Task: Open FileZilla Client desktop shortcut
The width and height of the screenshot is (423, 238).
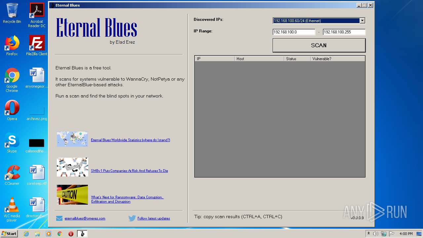Action: point(37,46)
